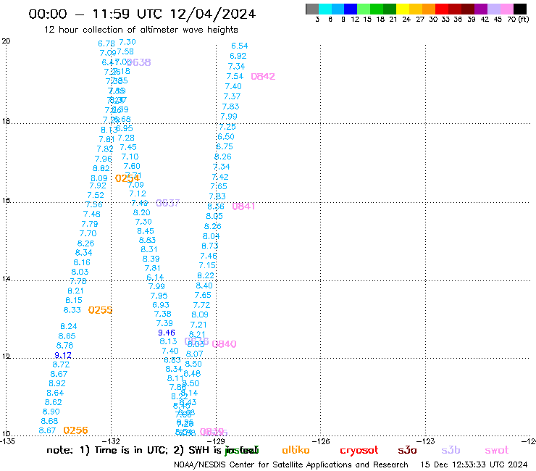Select the 8.36 value beside 0841

[216, 207]
